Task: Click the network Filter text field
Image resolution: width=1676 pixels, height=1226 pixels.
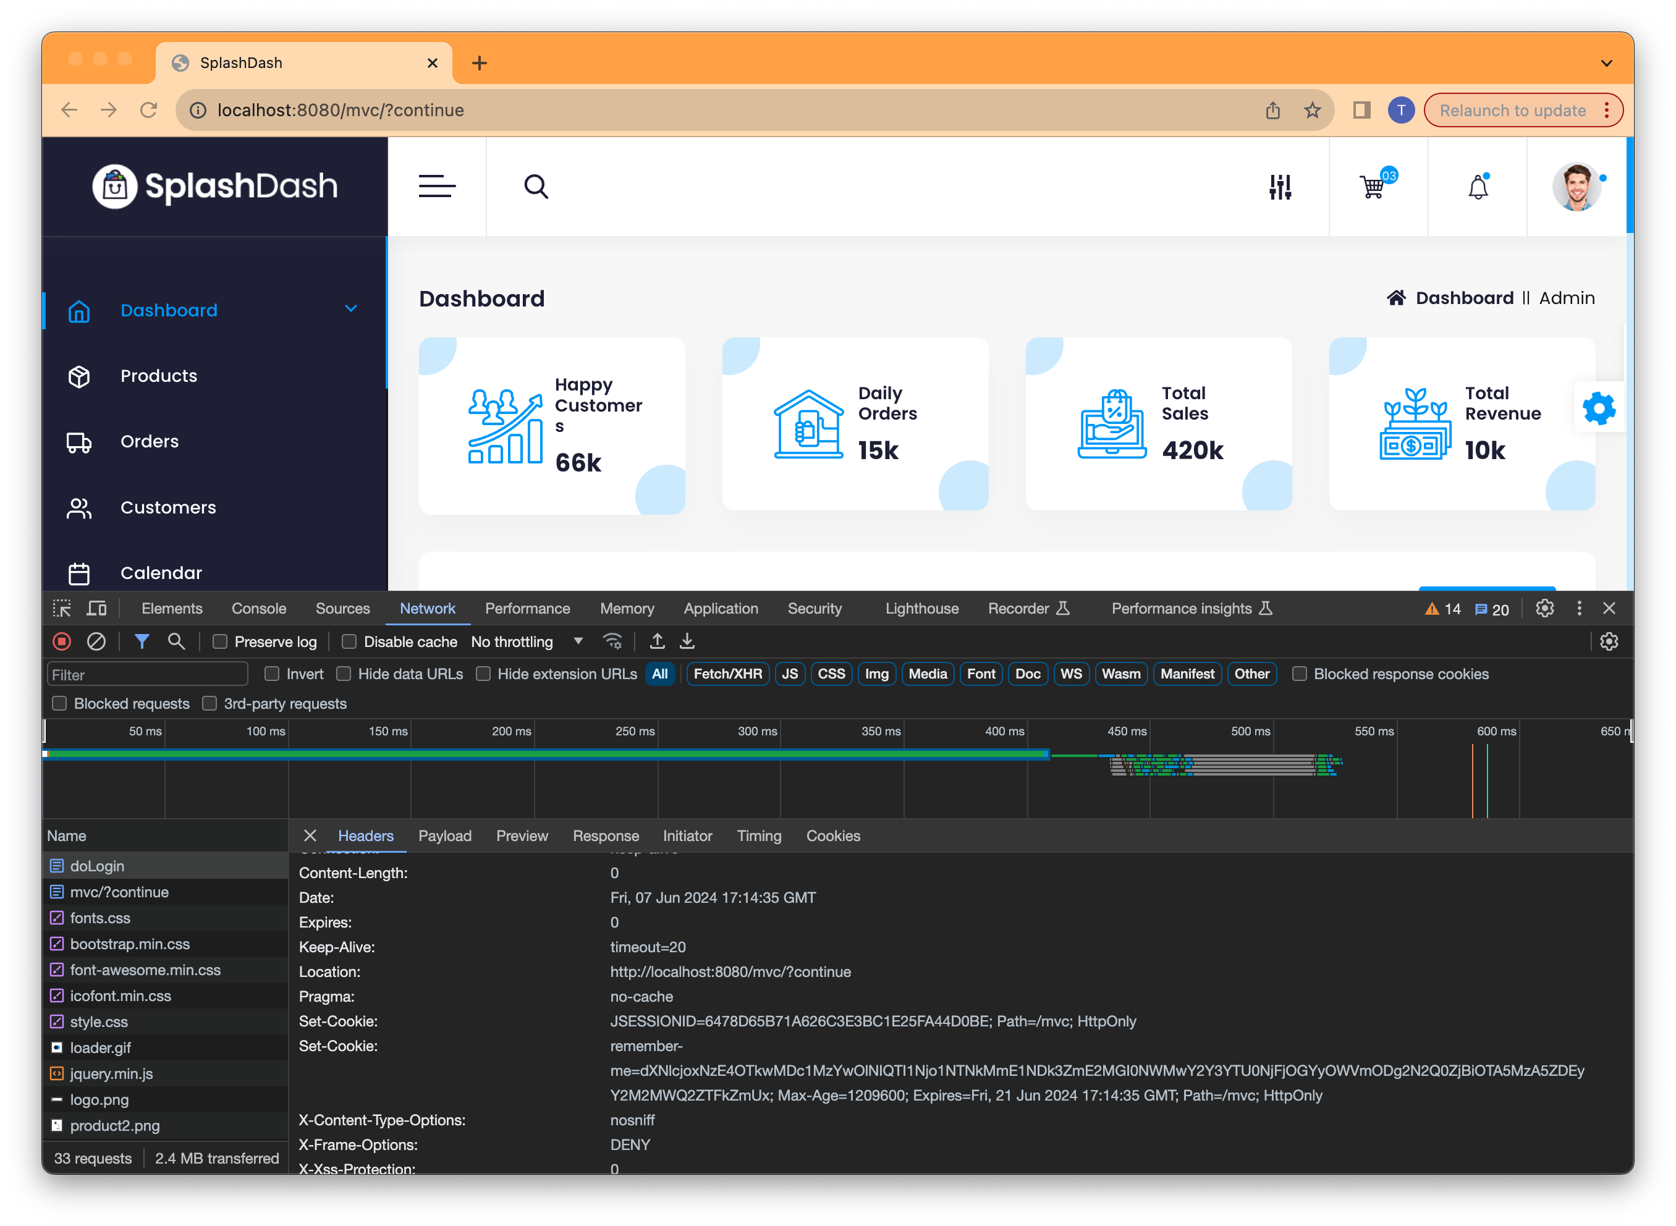Action: tap(147, 675)
